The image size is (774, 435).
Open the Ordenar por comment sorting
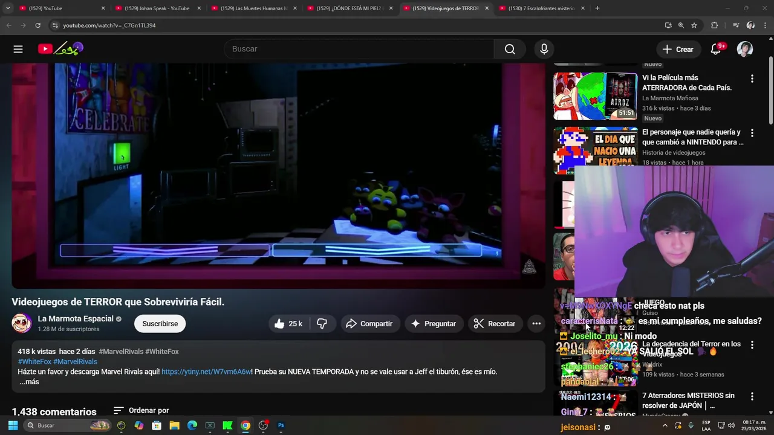coord(141,410)
